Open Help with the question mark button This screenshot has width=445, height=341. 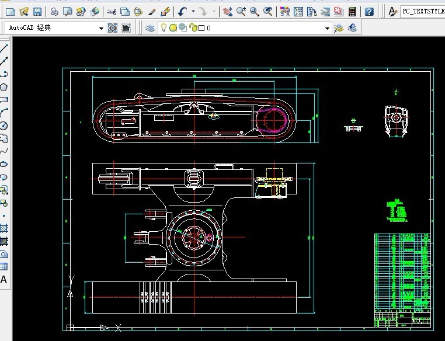369,11
